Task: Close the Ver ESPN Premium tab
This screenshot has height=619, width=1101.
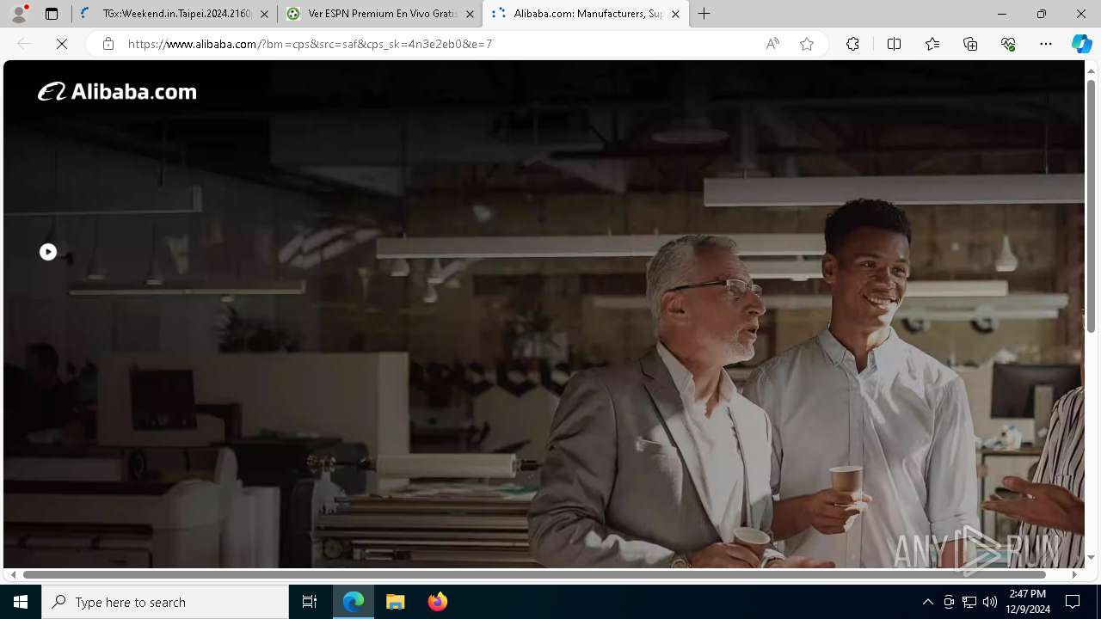Action: point(470,14)
